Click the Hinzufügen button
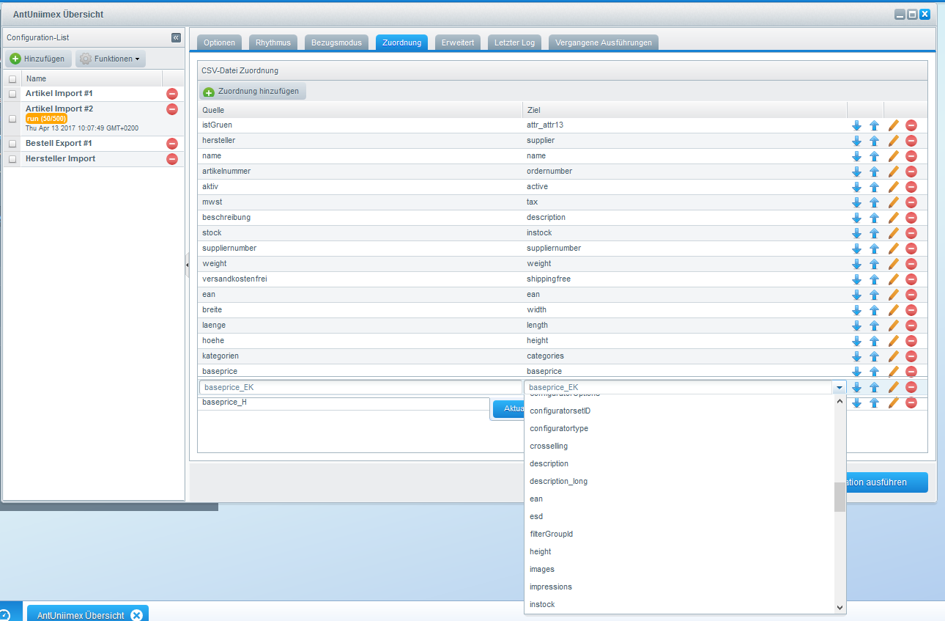945x621 pixels. click(39, 59)
